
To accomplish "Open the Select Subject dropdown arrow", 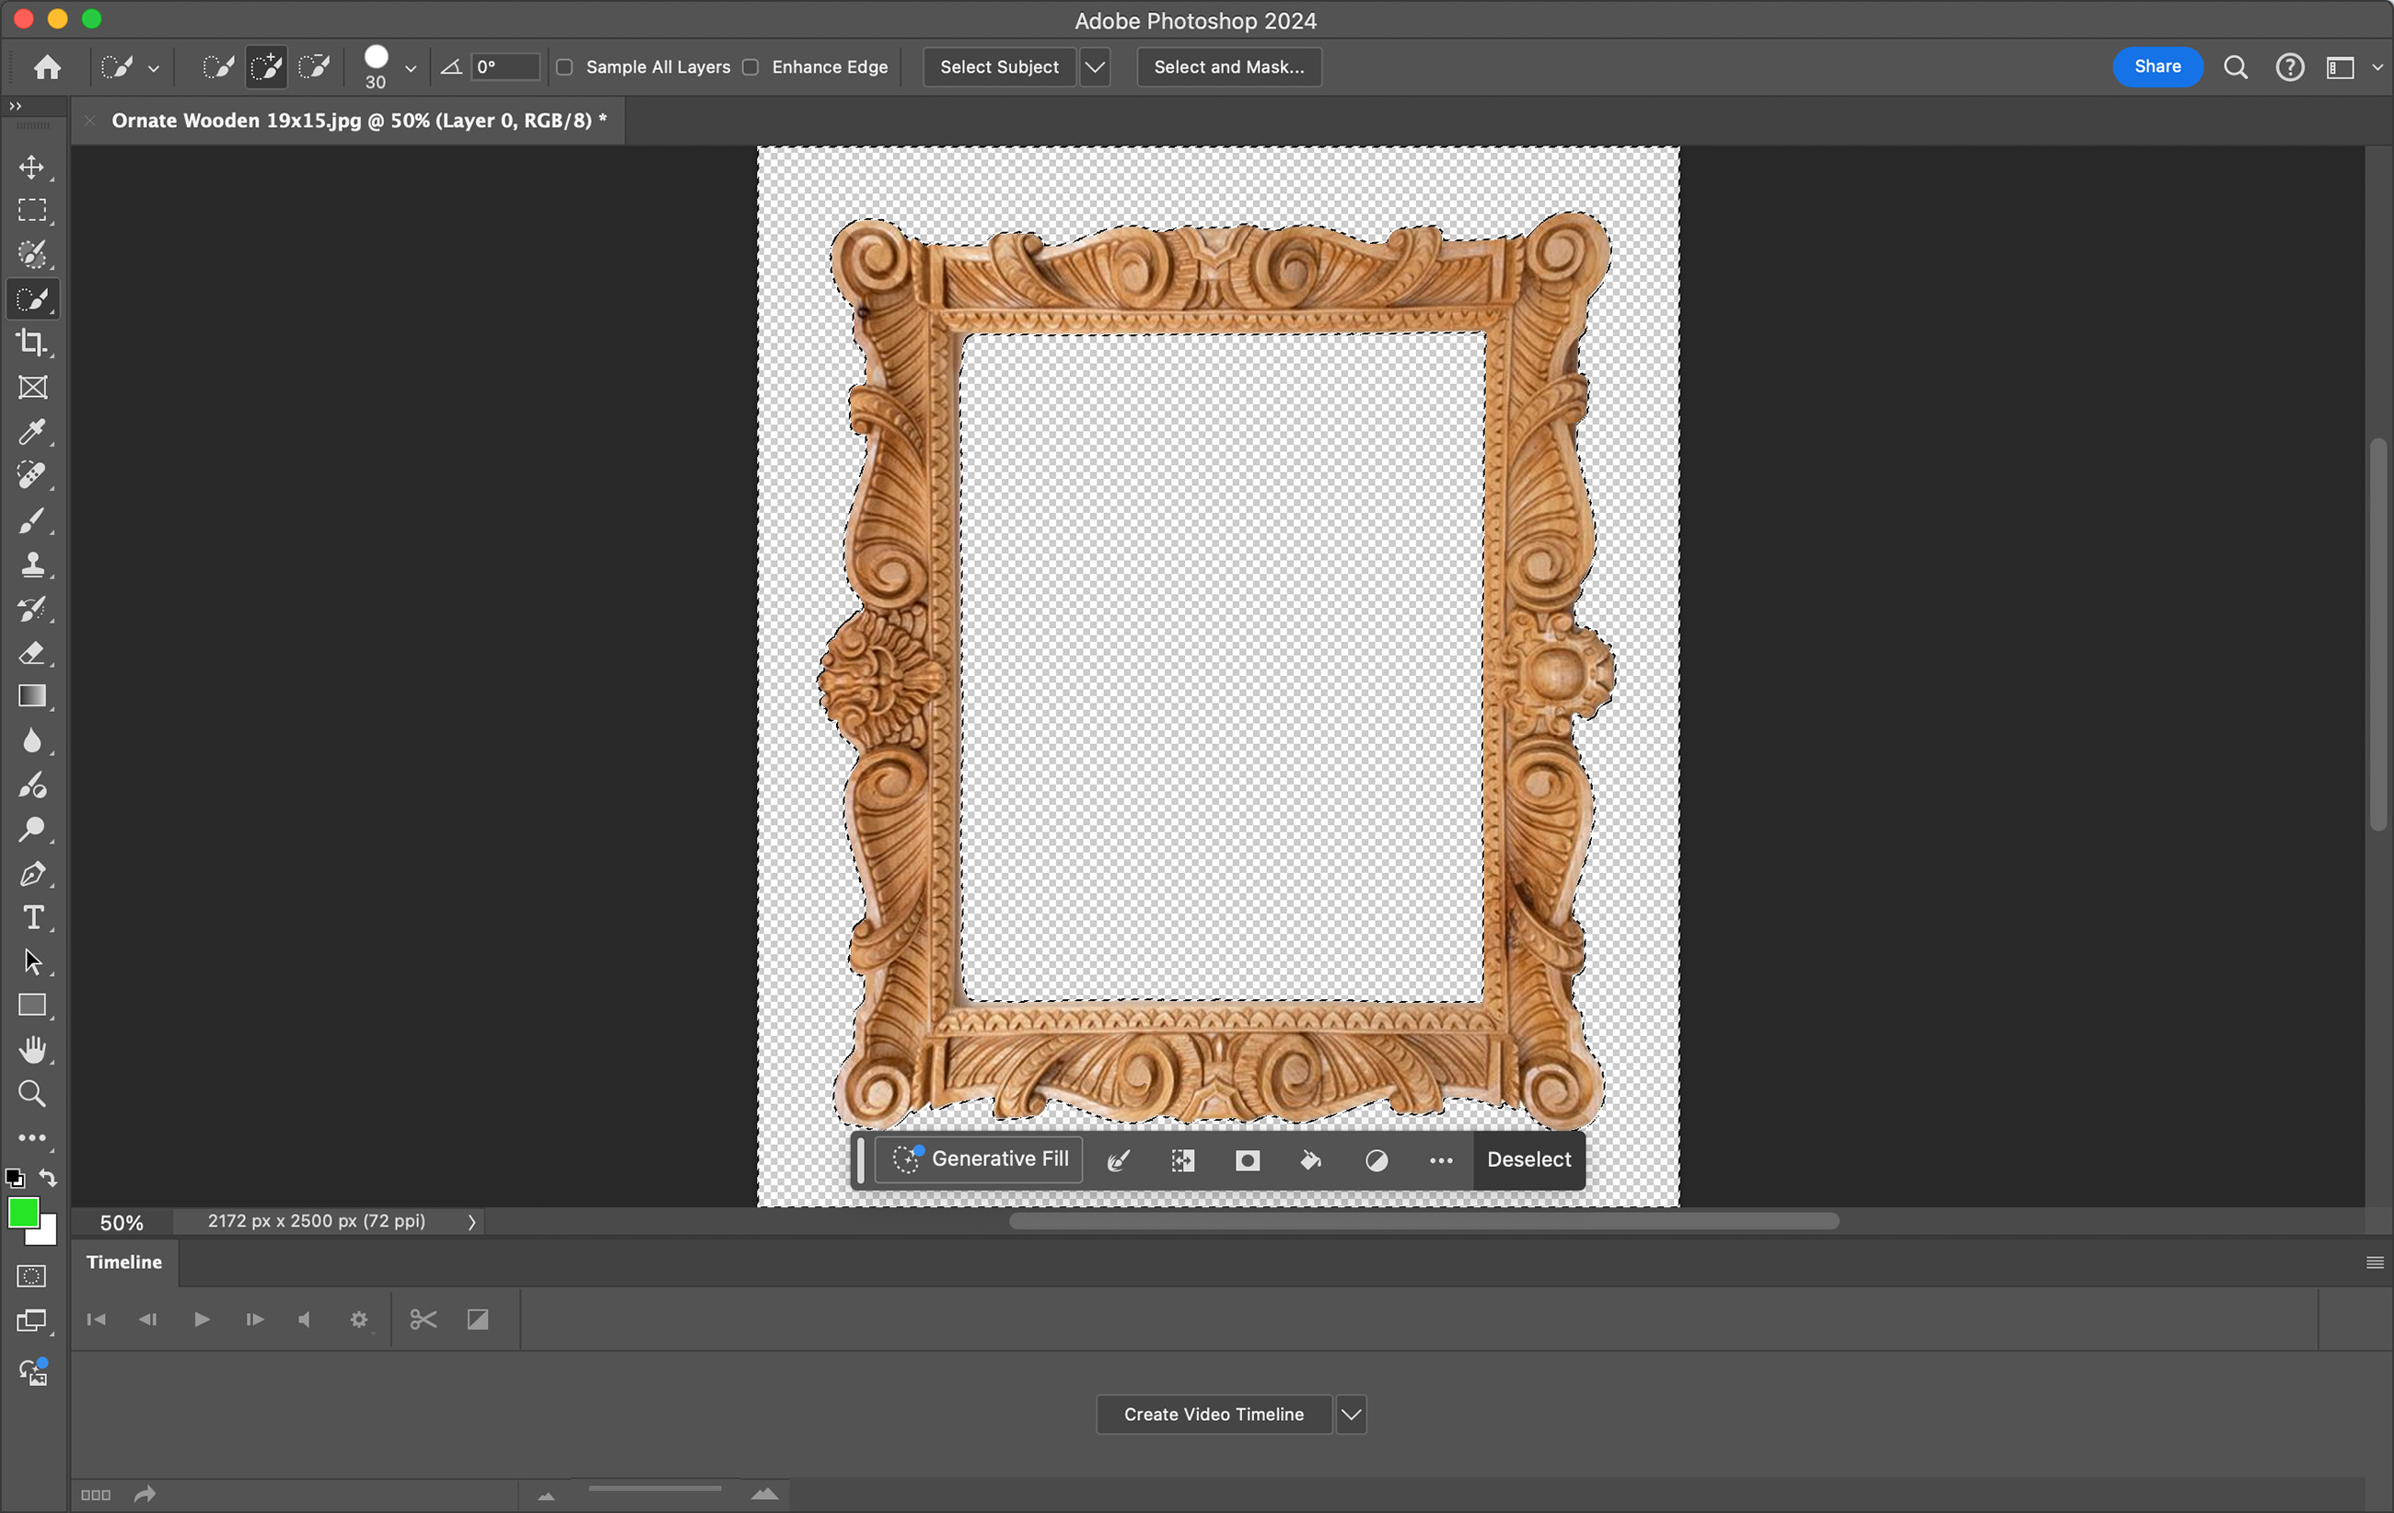I will [1094, 66].
